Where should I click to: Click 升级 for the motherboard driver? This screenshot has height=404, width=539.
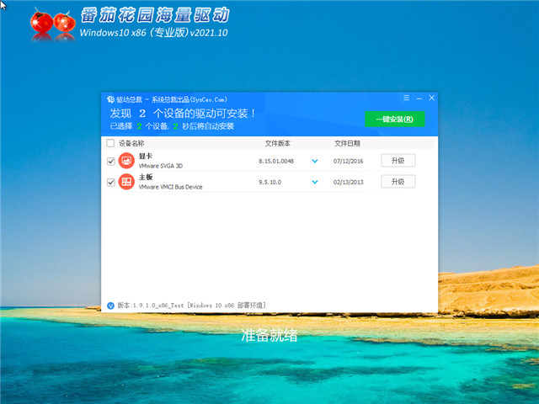398,182
